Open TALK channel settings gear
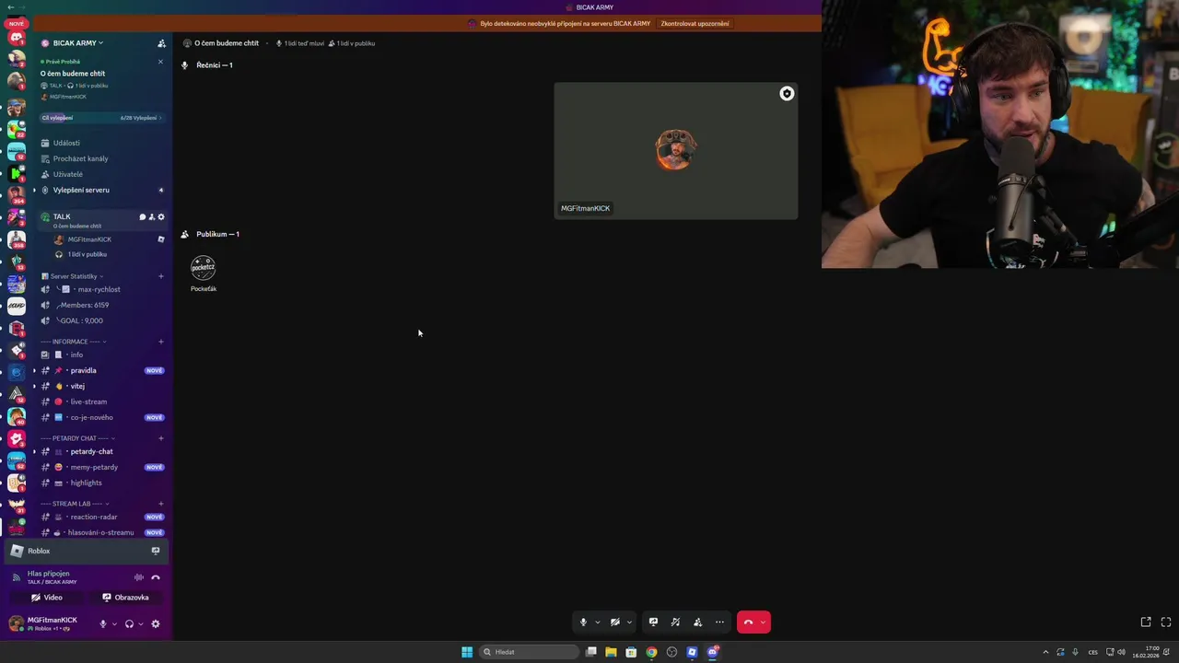Screen dimensions: 1179x663 pyautogui.click(x=161, y=217)
